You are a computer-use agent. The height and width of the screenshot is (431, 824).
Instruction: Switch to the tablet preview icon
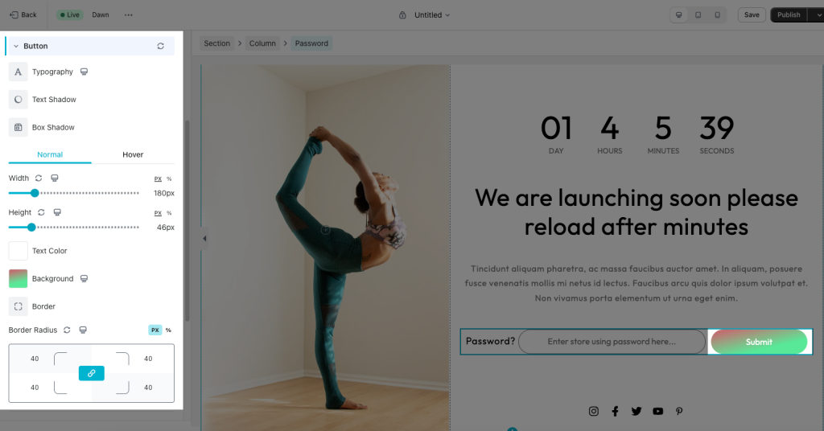coord(698,14)
